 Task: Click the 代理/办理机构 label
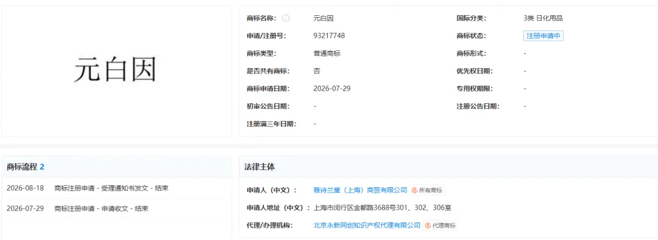pos(269,225)
